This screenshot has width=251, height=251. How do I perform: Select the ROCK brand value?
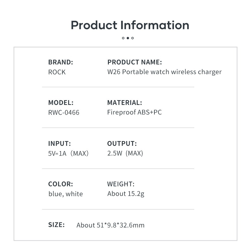pos(57,72)
